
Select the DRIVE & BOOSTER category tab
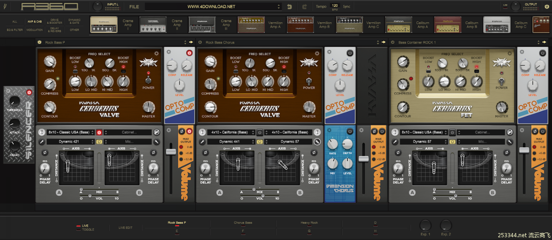click(54, 21)
